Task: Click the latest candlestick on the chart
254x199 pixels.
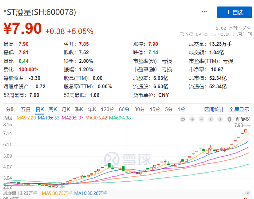Action: [249, 126]
